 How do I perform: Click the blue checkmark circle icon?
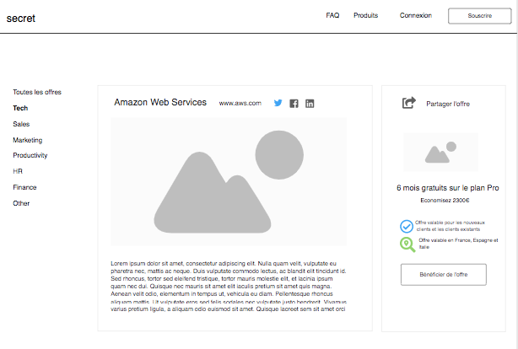[407, 226]
